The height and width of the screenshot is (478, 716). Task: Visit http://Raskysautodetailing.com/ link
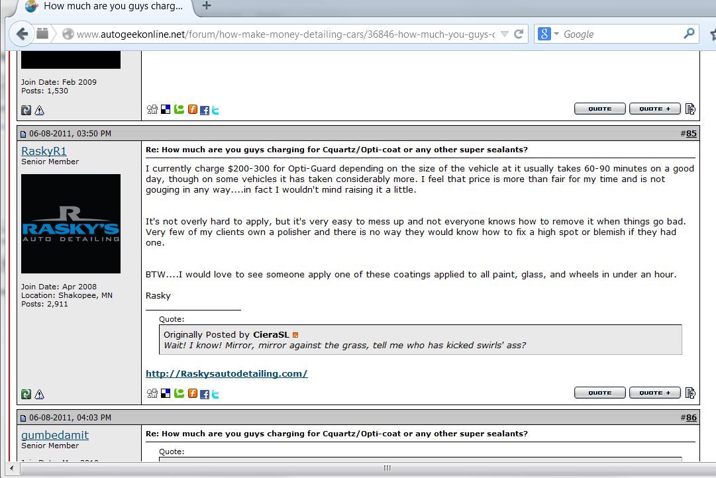(227, 373)
